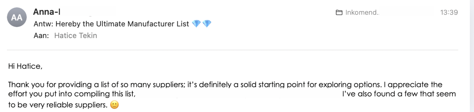The image size is (474, 112).
Task: Click the smiley emoji in the message
Action: pos(114,105)
